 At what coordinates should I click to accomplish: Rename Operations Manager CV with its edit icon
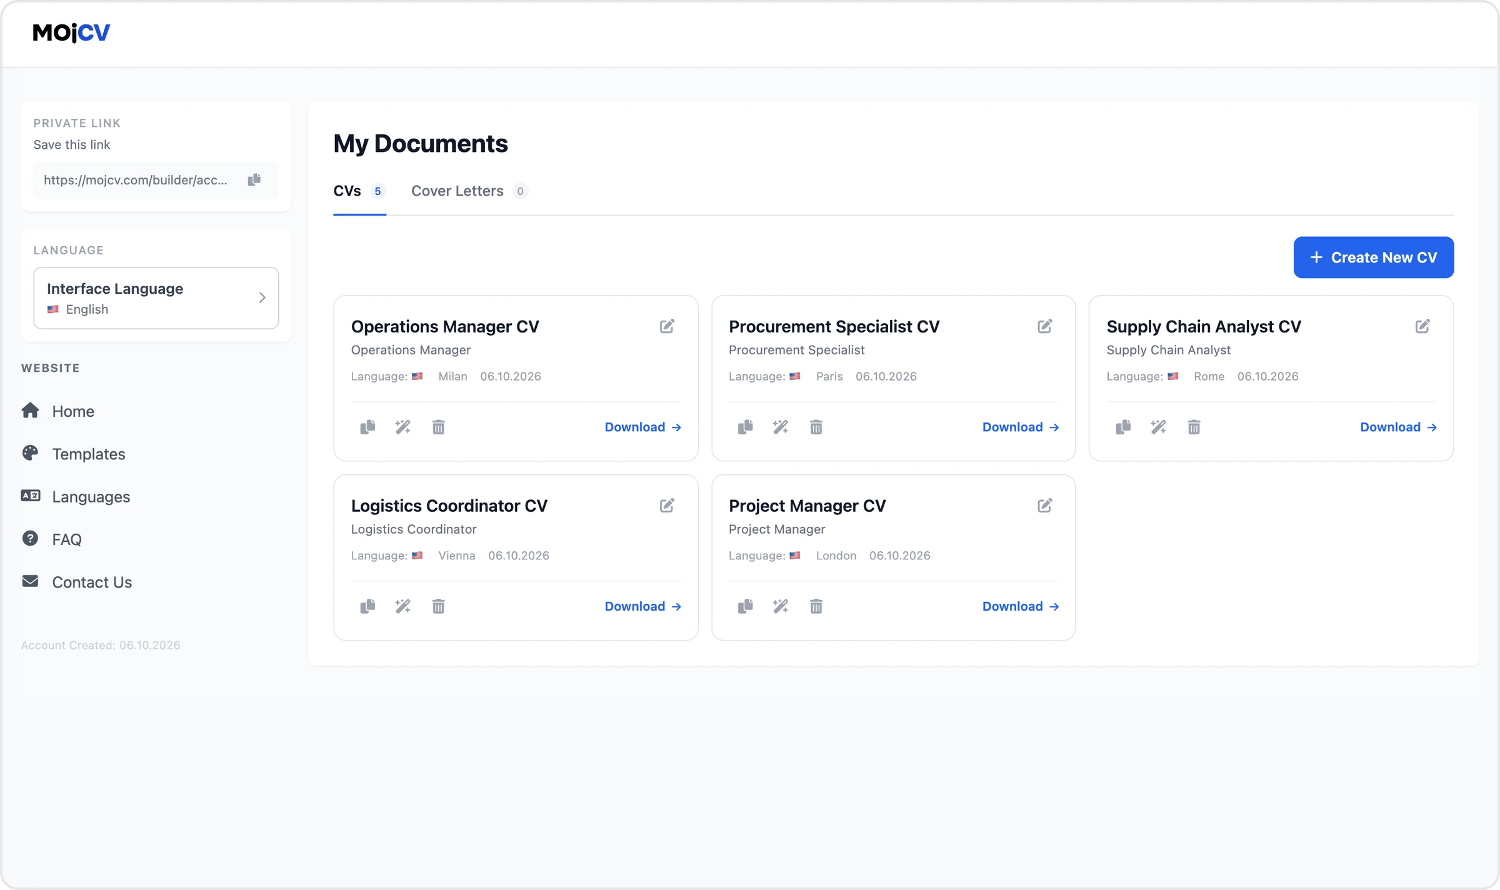667,326
